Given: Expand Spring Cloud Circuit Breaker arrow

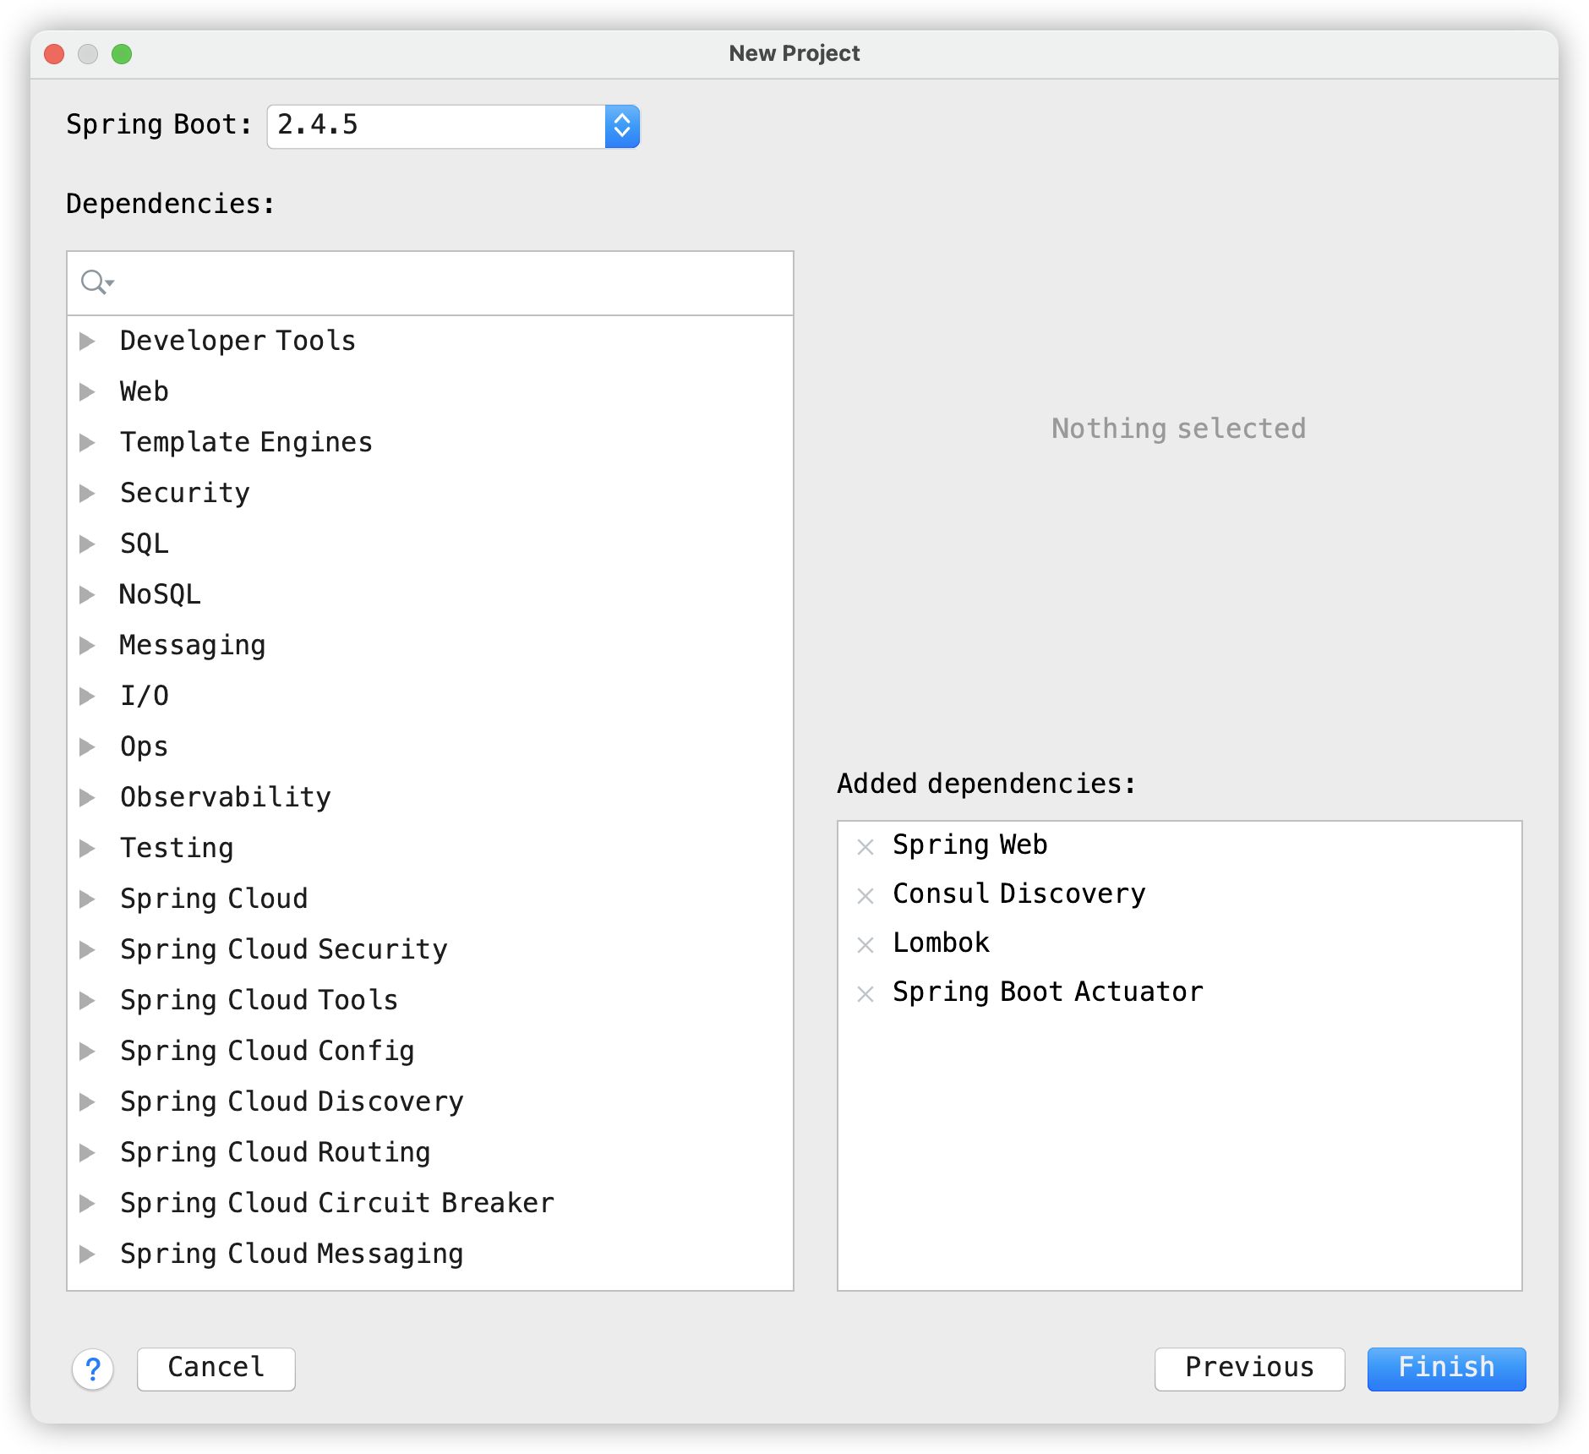Looking at the screenshot, I should coord(87,1203).
